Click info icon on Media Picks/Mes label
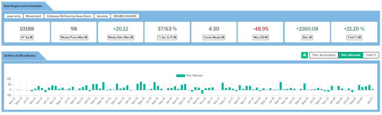382x115 pixels. coord(86,37)
